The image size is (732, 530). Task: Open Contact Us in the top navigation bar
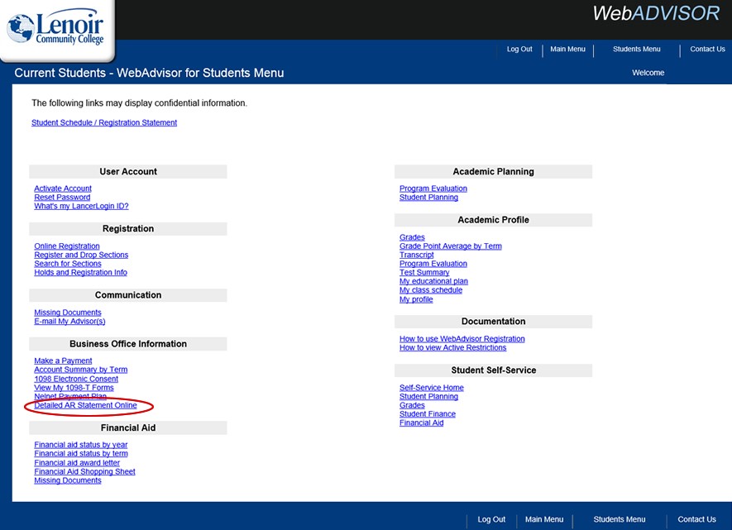[x=707, y=50]
